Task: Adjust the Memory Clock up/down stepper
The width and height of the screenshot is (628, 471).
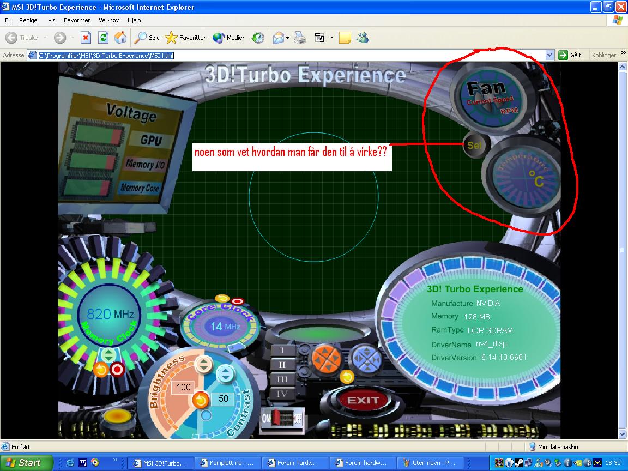Action: [108, 355]
